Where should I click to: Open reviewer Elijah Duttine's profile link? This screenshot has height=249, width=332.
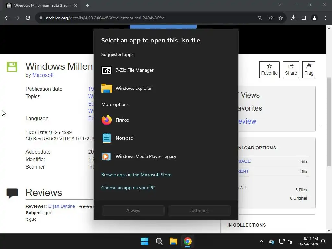point(62,206)
